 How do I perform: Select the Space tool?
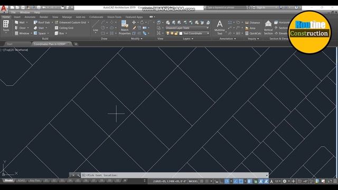40,33
